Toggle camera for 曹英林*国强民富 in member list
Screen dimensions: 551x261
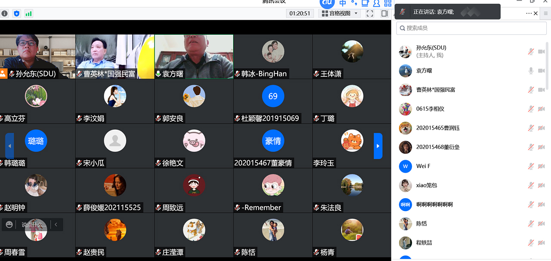542,90
